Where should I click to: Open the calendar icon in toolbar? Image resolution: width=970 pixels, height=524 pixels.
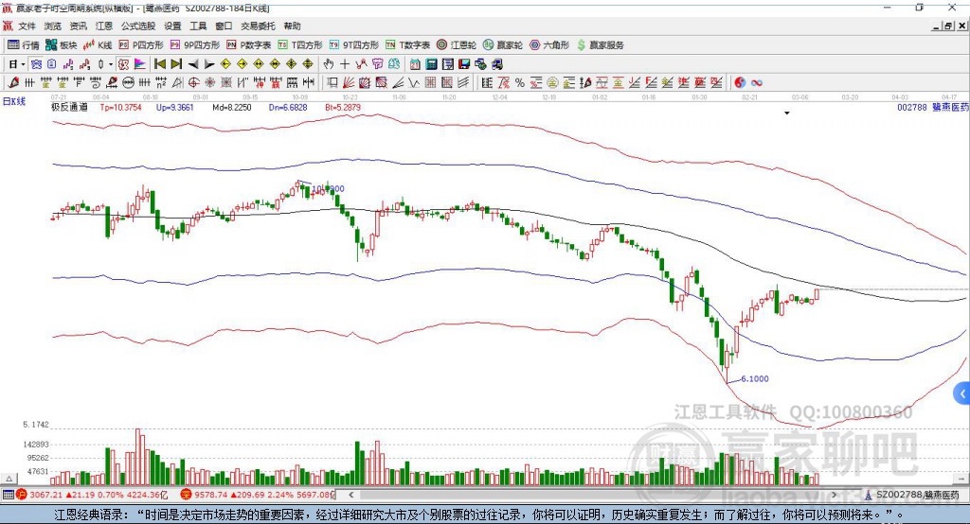(x=415, y=64)
